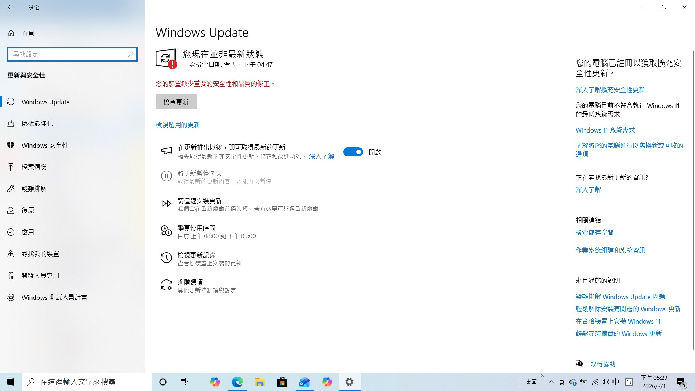Screen dimensions: 695x391
Task: Click the battery power tray icon
Action: point(584,382)
